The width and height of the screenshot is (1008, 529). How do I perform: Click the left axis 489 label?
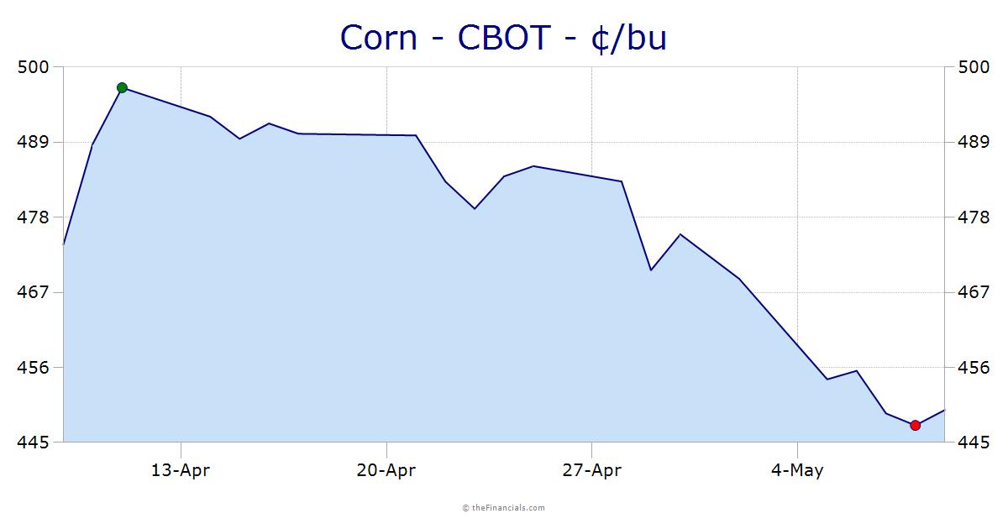pos(34,142)
